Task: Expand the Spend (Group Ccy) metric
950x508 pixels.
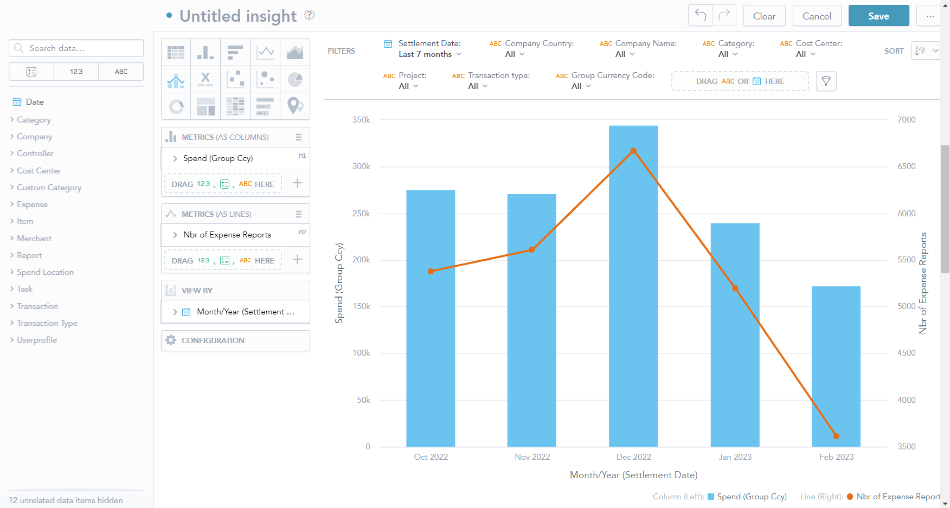Action: click(x=175, y=158)
